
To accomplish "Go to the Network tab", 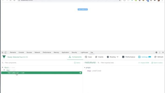I will click(37, 52).
